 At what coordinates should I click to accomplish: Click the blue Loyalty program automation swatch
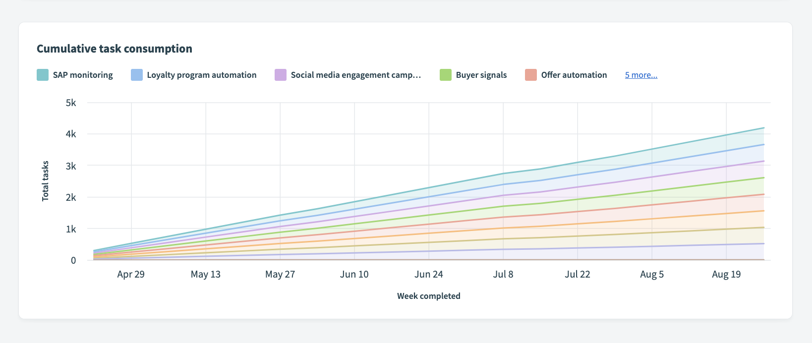pyautogui.click(x=137, y=75)
